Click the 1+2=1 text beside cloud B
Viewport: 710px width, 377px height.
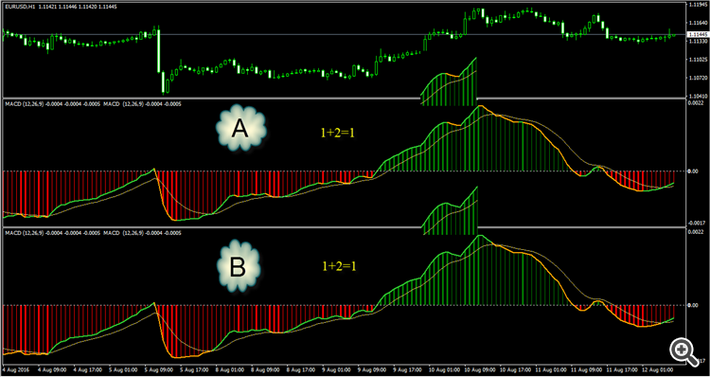pyautogui.click(x=340, y=266)
